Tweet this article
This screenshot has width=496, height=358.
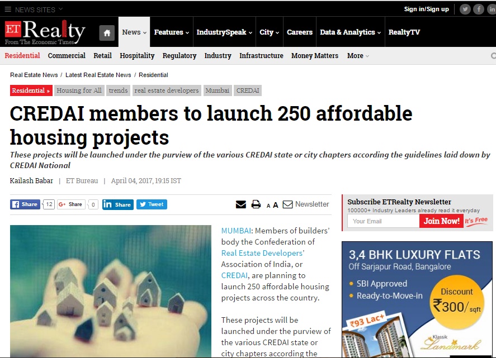pyautogui.click(x=152, y=204)
